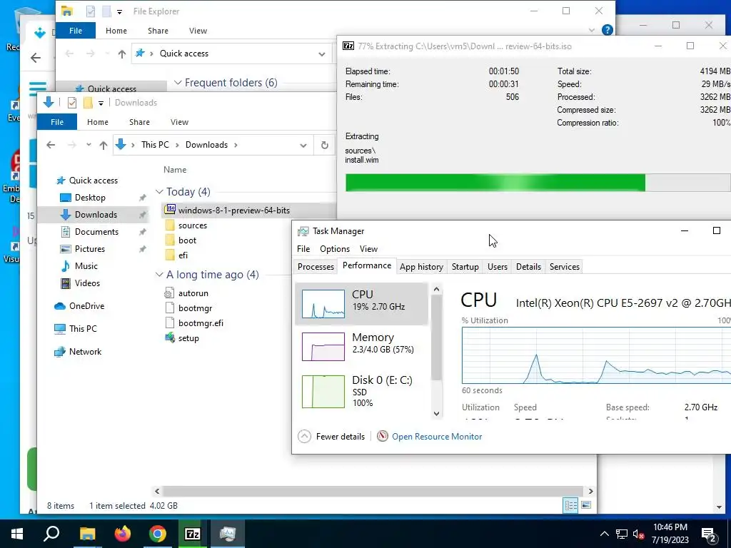Open the sources folder icon
Viewport: 731px width, 548px height.
click(x=170, y=225)
